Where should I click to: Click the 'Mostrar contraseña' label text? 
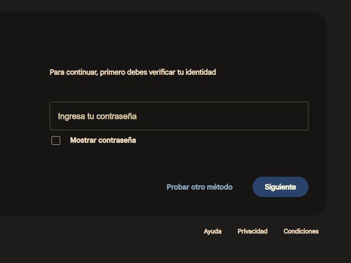102,140
